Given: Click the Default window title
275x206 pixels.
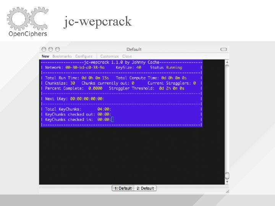Looking at the screenshot, I should tap(134, 49).
